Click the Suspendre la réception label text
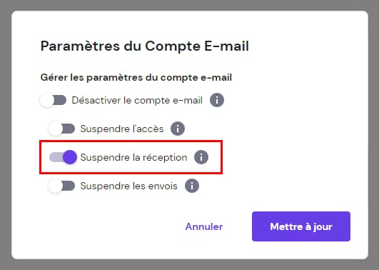This screenshot has height=270, width=379. coord(133,157)
